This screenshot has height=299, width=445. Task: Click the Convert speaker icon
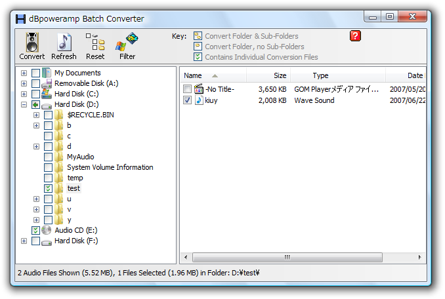(32, 42)
